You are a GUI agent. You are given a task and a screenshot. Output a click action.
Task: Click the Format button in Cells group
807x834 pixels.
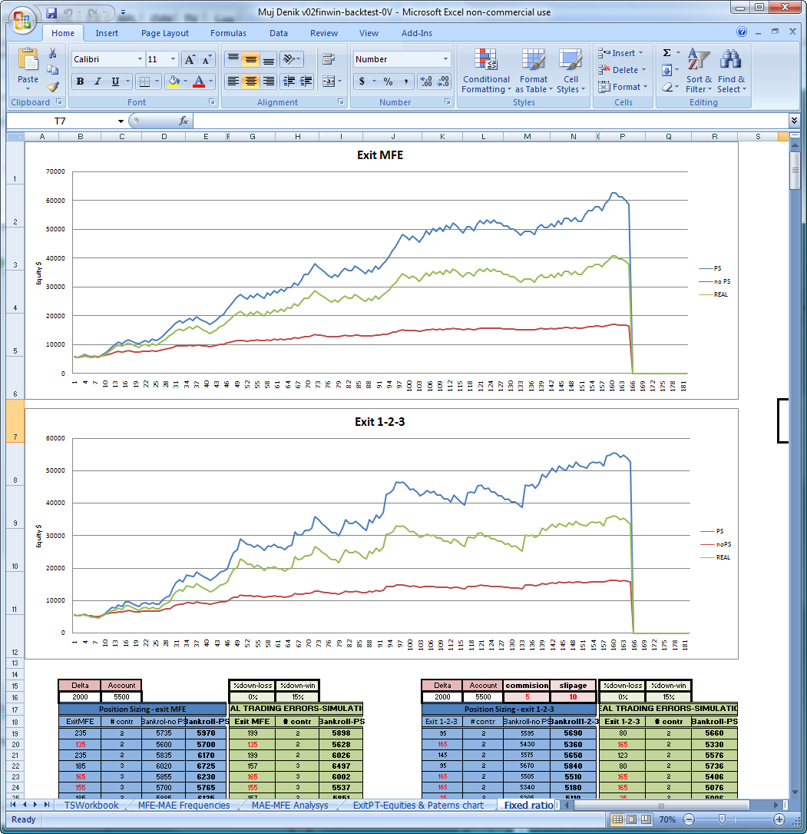click(626, 87)
